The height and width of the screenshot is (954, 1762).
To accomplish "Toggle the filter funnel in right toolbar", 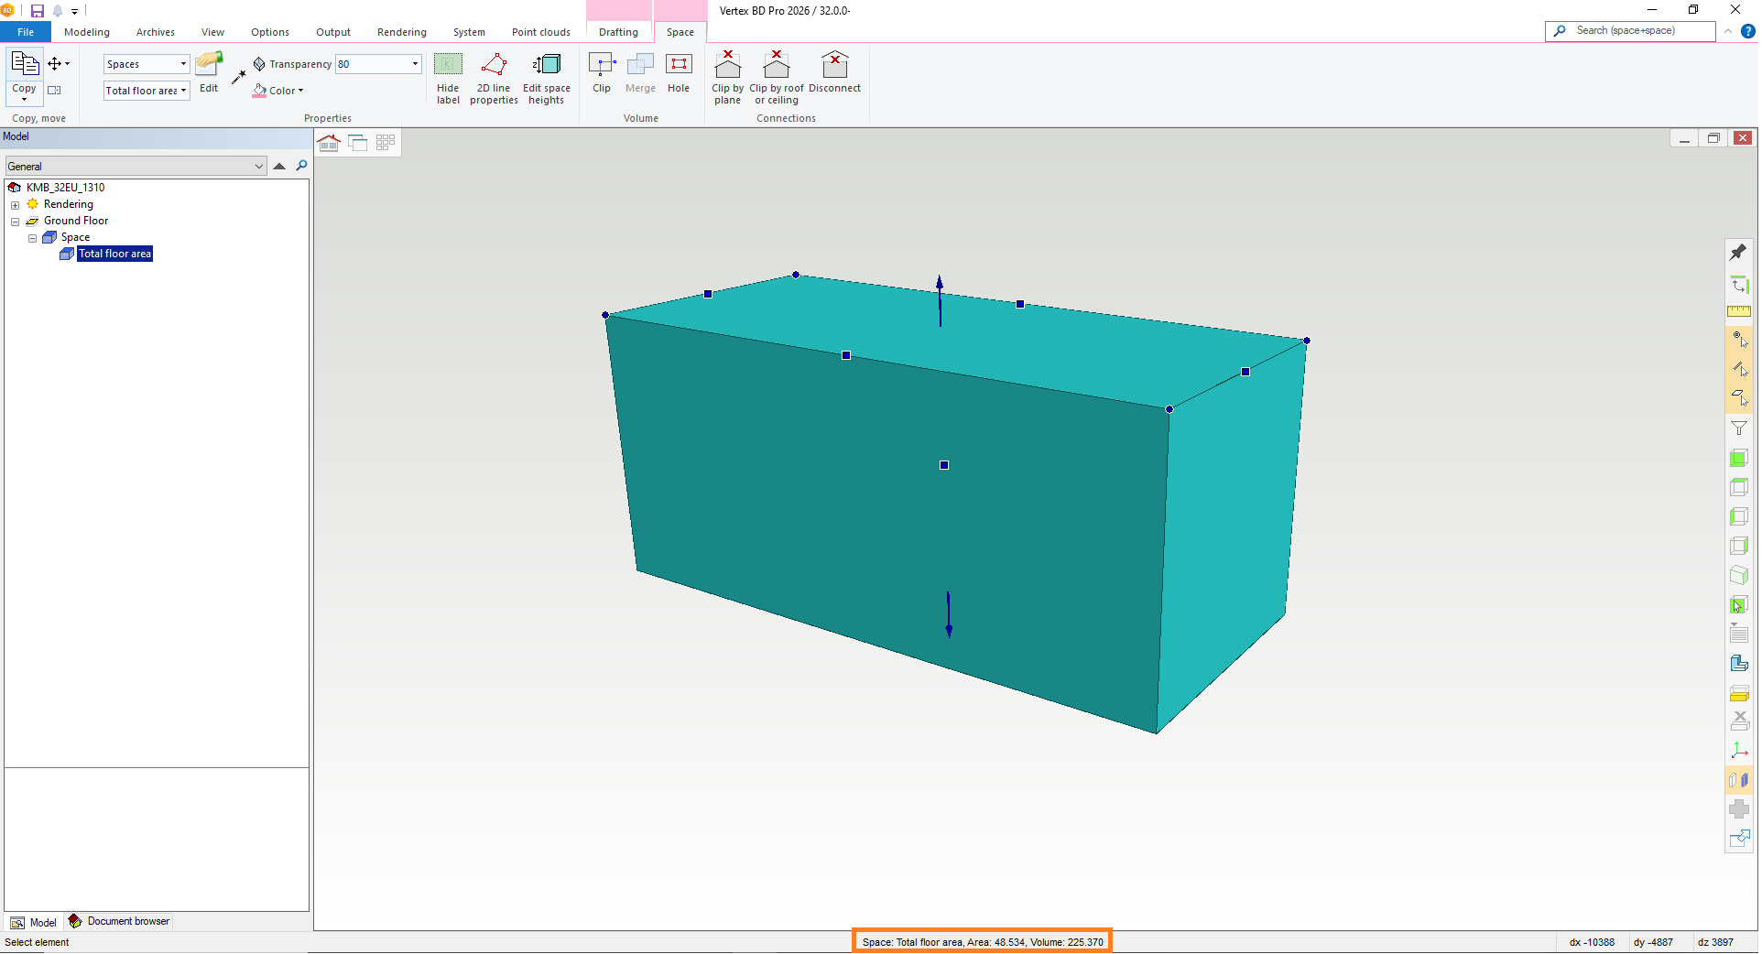I will click(x=1738, y=428).
